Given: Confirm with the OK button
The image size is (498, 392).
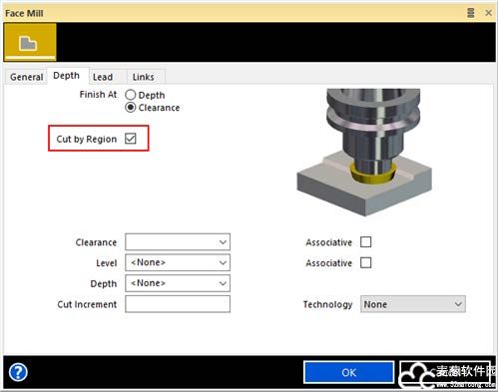Looking at the screenshot, I should [x=349, y=372].
